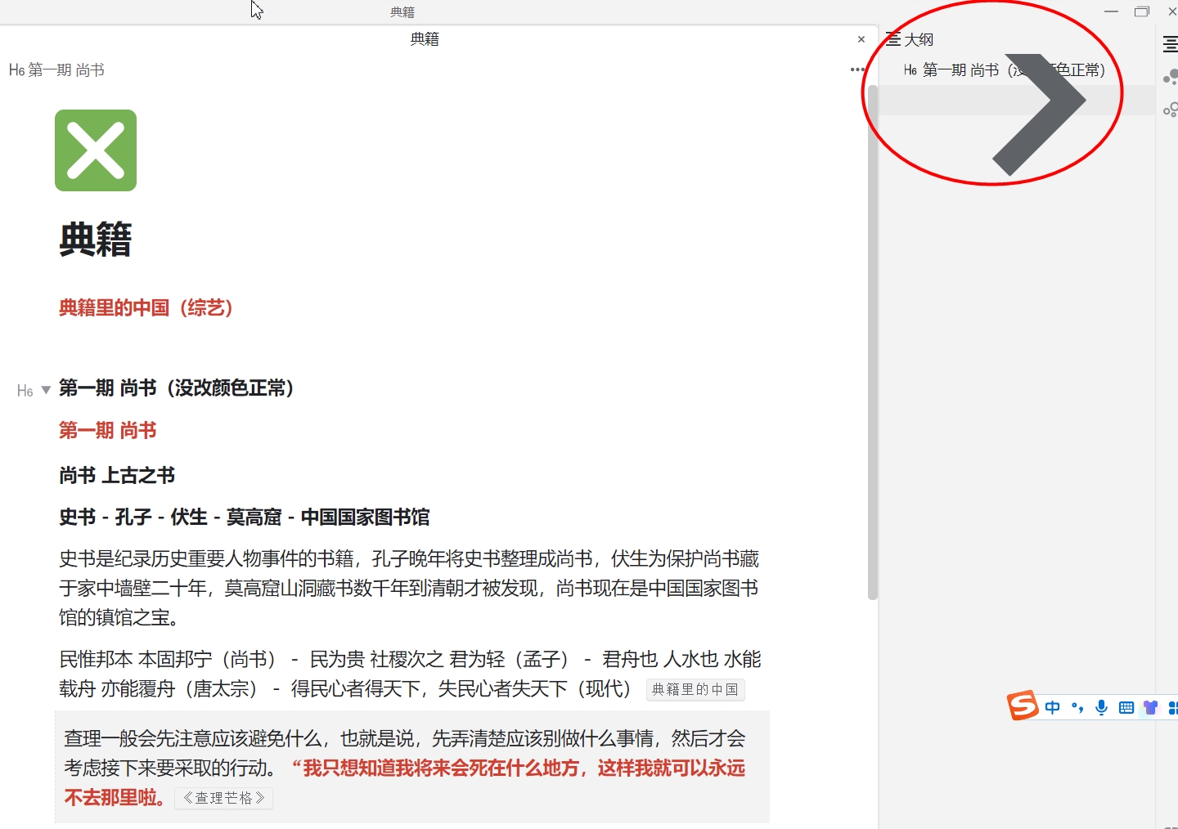Viewport: 1178px width, 829px height.
Task: Open the global graph view icon
Action: click(1170, 110)
